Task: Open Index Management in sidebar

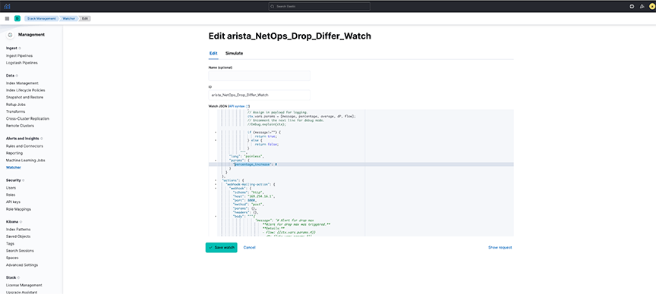Action: (x=22, y=83)
